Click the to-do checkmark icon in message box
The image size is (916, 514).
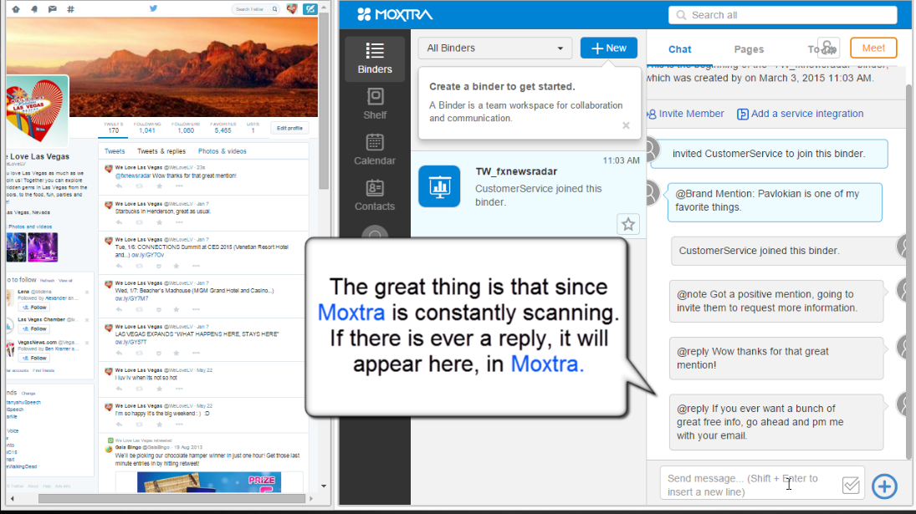[851, 485]
